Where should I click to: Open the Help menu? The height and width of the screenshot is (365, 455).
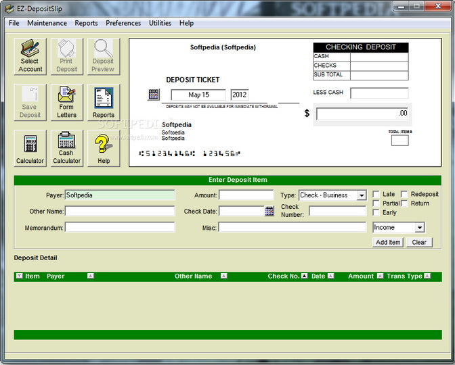point(186,23)
